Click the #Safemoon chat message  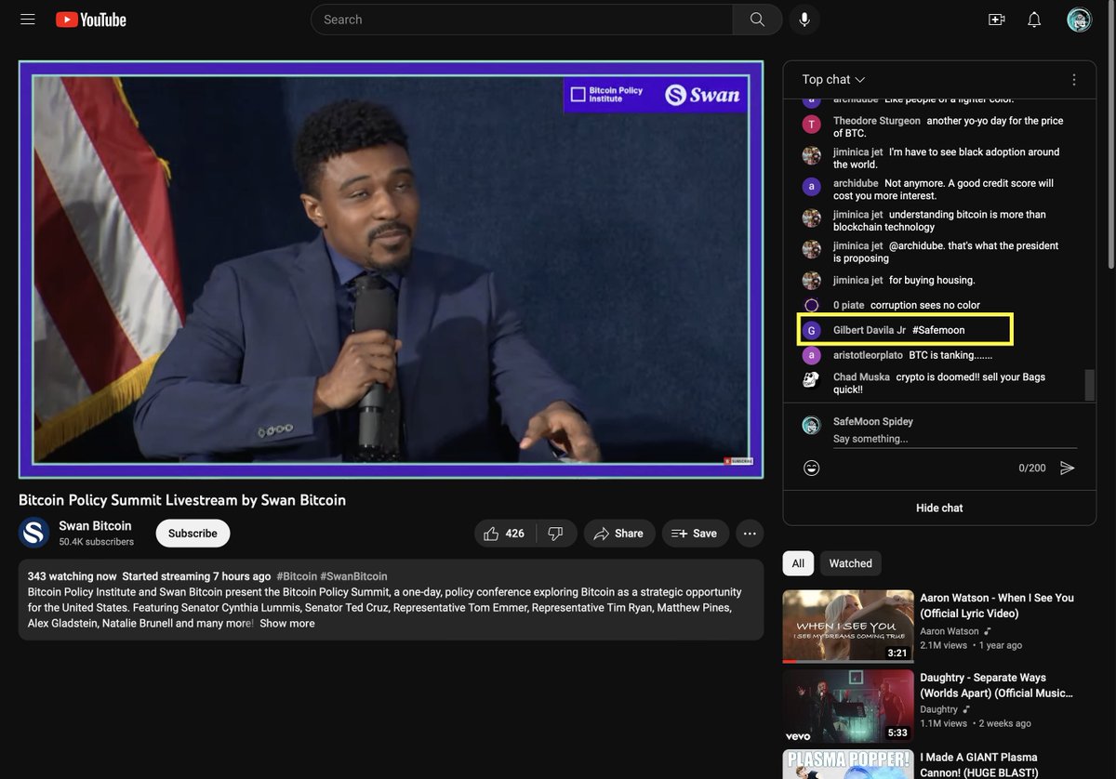(938, 330)
